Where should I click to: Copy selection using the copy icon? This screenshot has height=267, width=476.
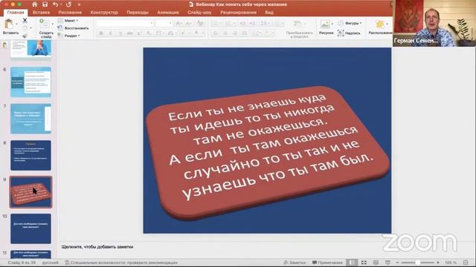[x=25, y=28]
